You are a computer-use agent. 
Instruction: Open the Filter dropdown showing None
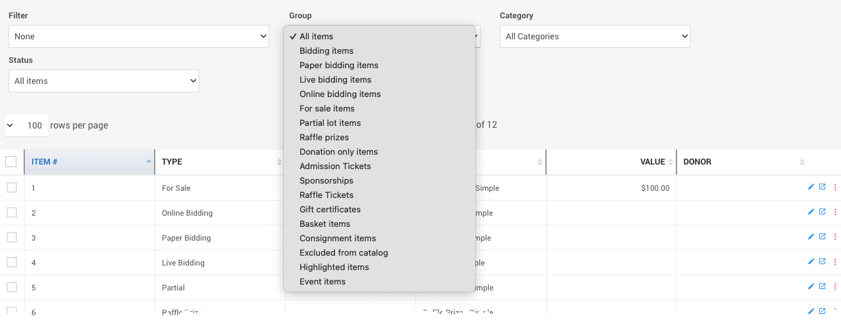pyautogui.click(x=138, y=37)
